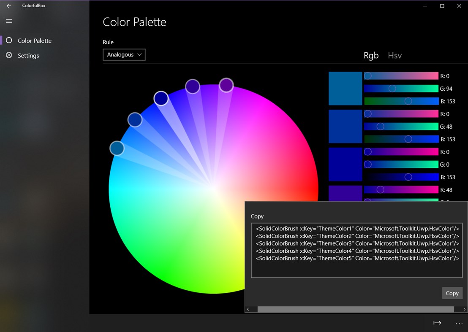Adjust second color's B: 153 slider
This screenshot has height=332, width=468.
point(401,139)
